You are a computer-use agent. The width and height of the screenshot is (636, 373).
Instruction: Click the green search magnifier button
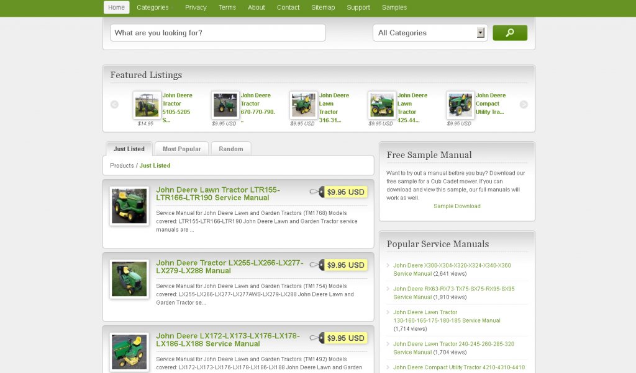tap(510, 33)
